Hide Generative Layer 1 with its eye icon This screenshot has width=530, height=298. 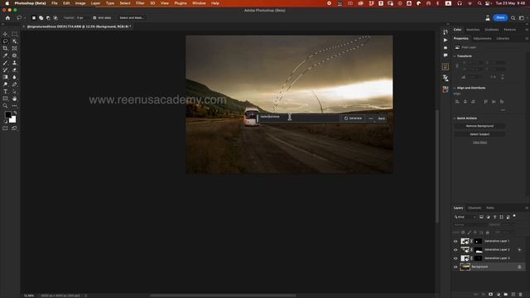point(455,241)
